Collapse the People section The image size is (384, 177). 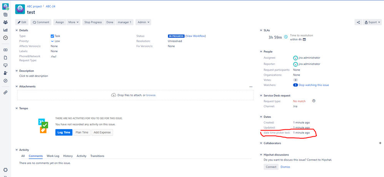(x=261, y=51)
